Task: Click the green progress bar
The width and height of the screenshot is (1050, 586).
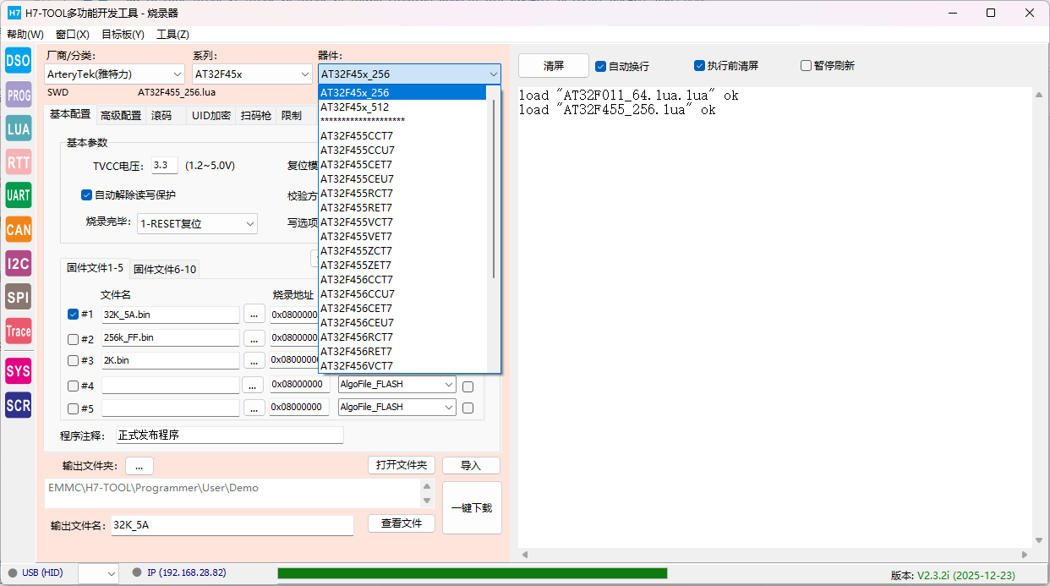Action: [x=472, y=573]
